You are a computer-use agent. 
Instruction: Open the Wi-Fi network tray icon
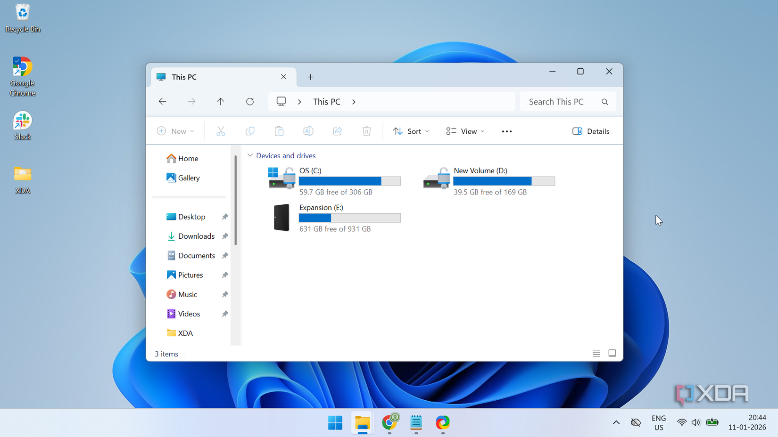681,422
